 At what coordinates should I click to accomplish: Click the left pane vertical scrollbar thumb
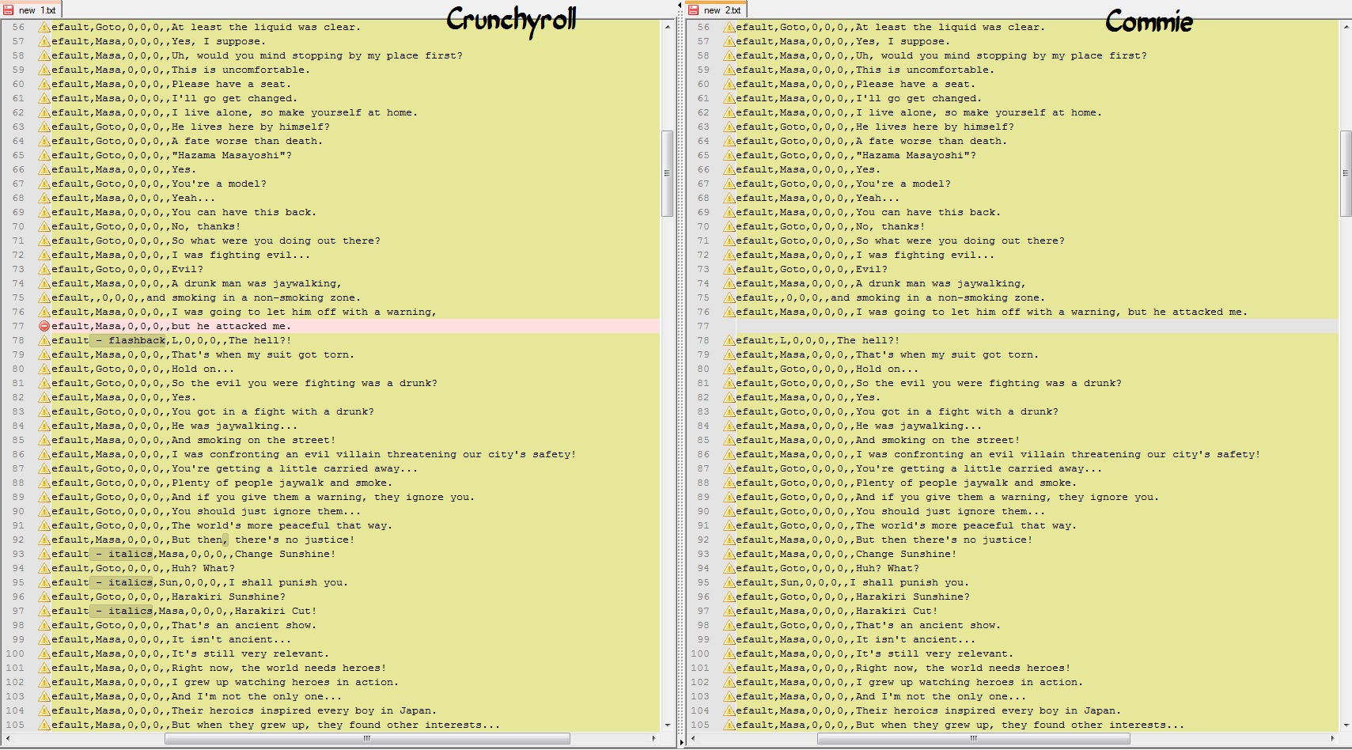[667, 173]
